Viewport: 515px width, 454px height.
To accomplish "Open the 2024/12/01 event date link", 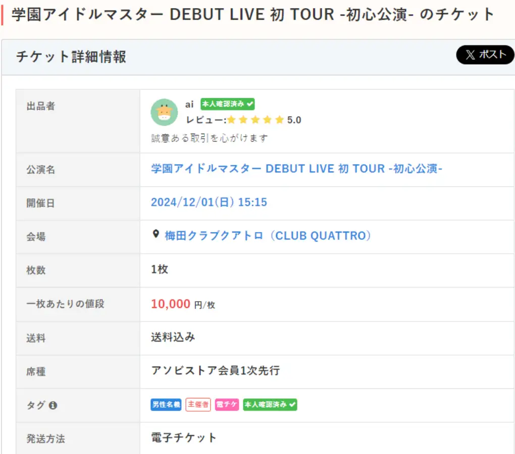I will point(209,202).
